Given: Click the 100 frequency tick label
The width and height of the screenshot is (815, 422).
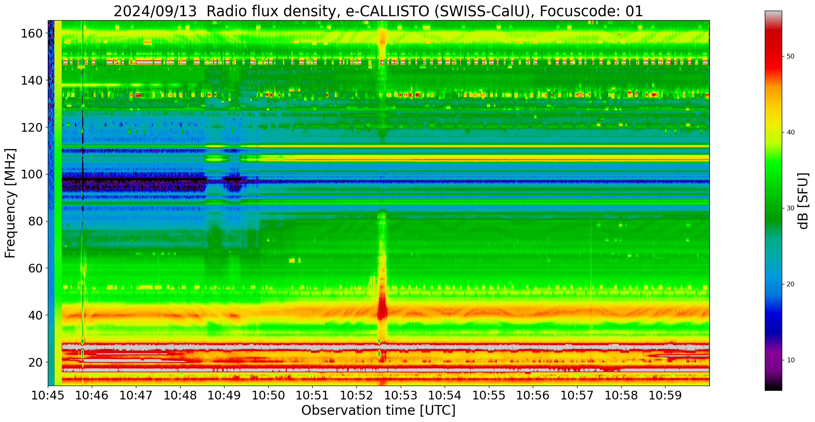Looking at the screenshot, I should [32, 174].
